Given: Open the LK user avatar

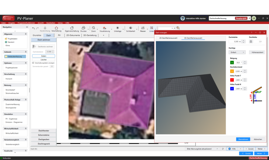Looking at the screenshot, I should tap(254, 18).
